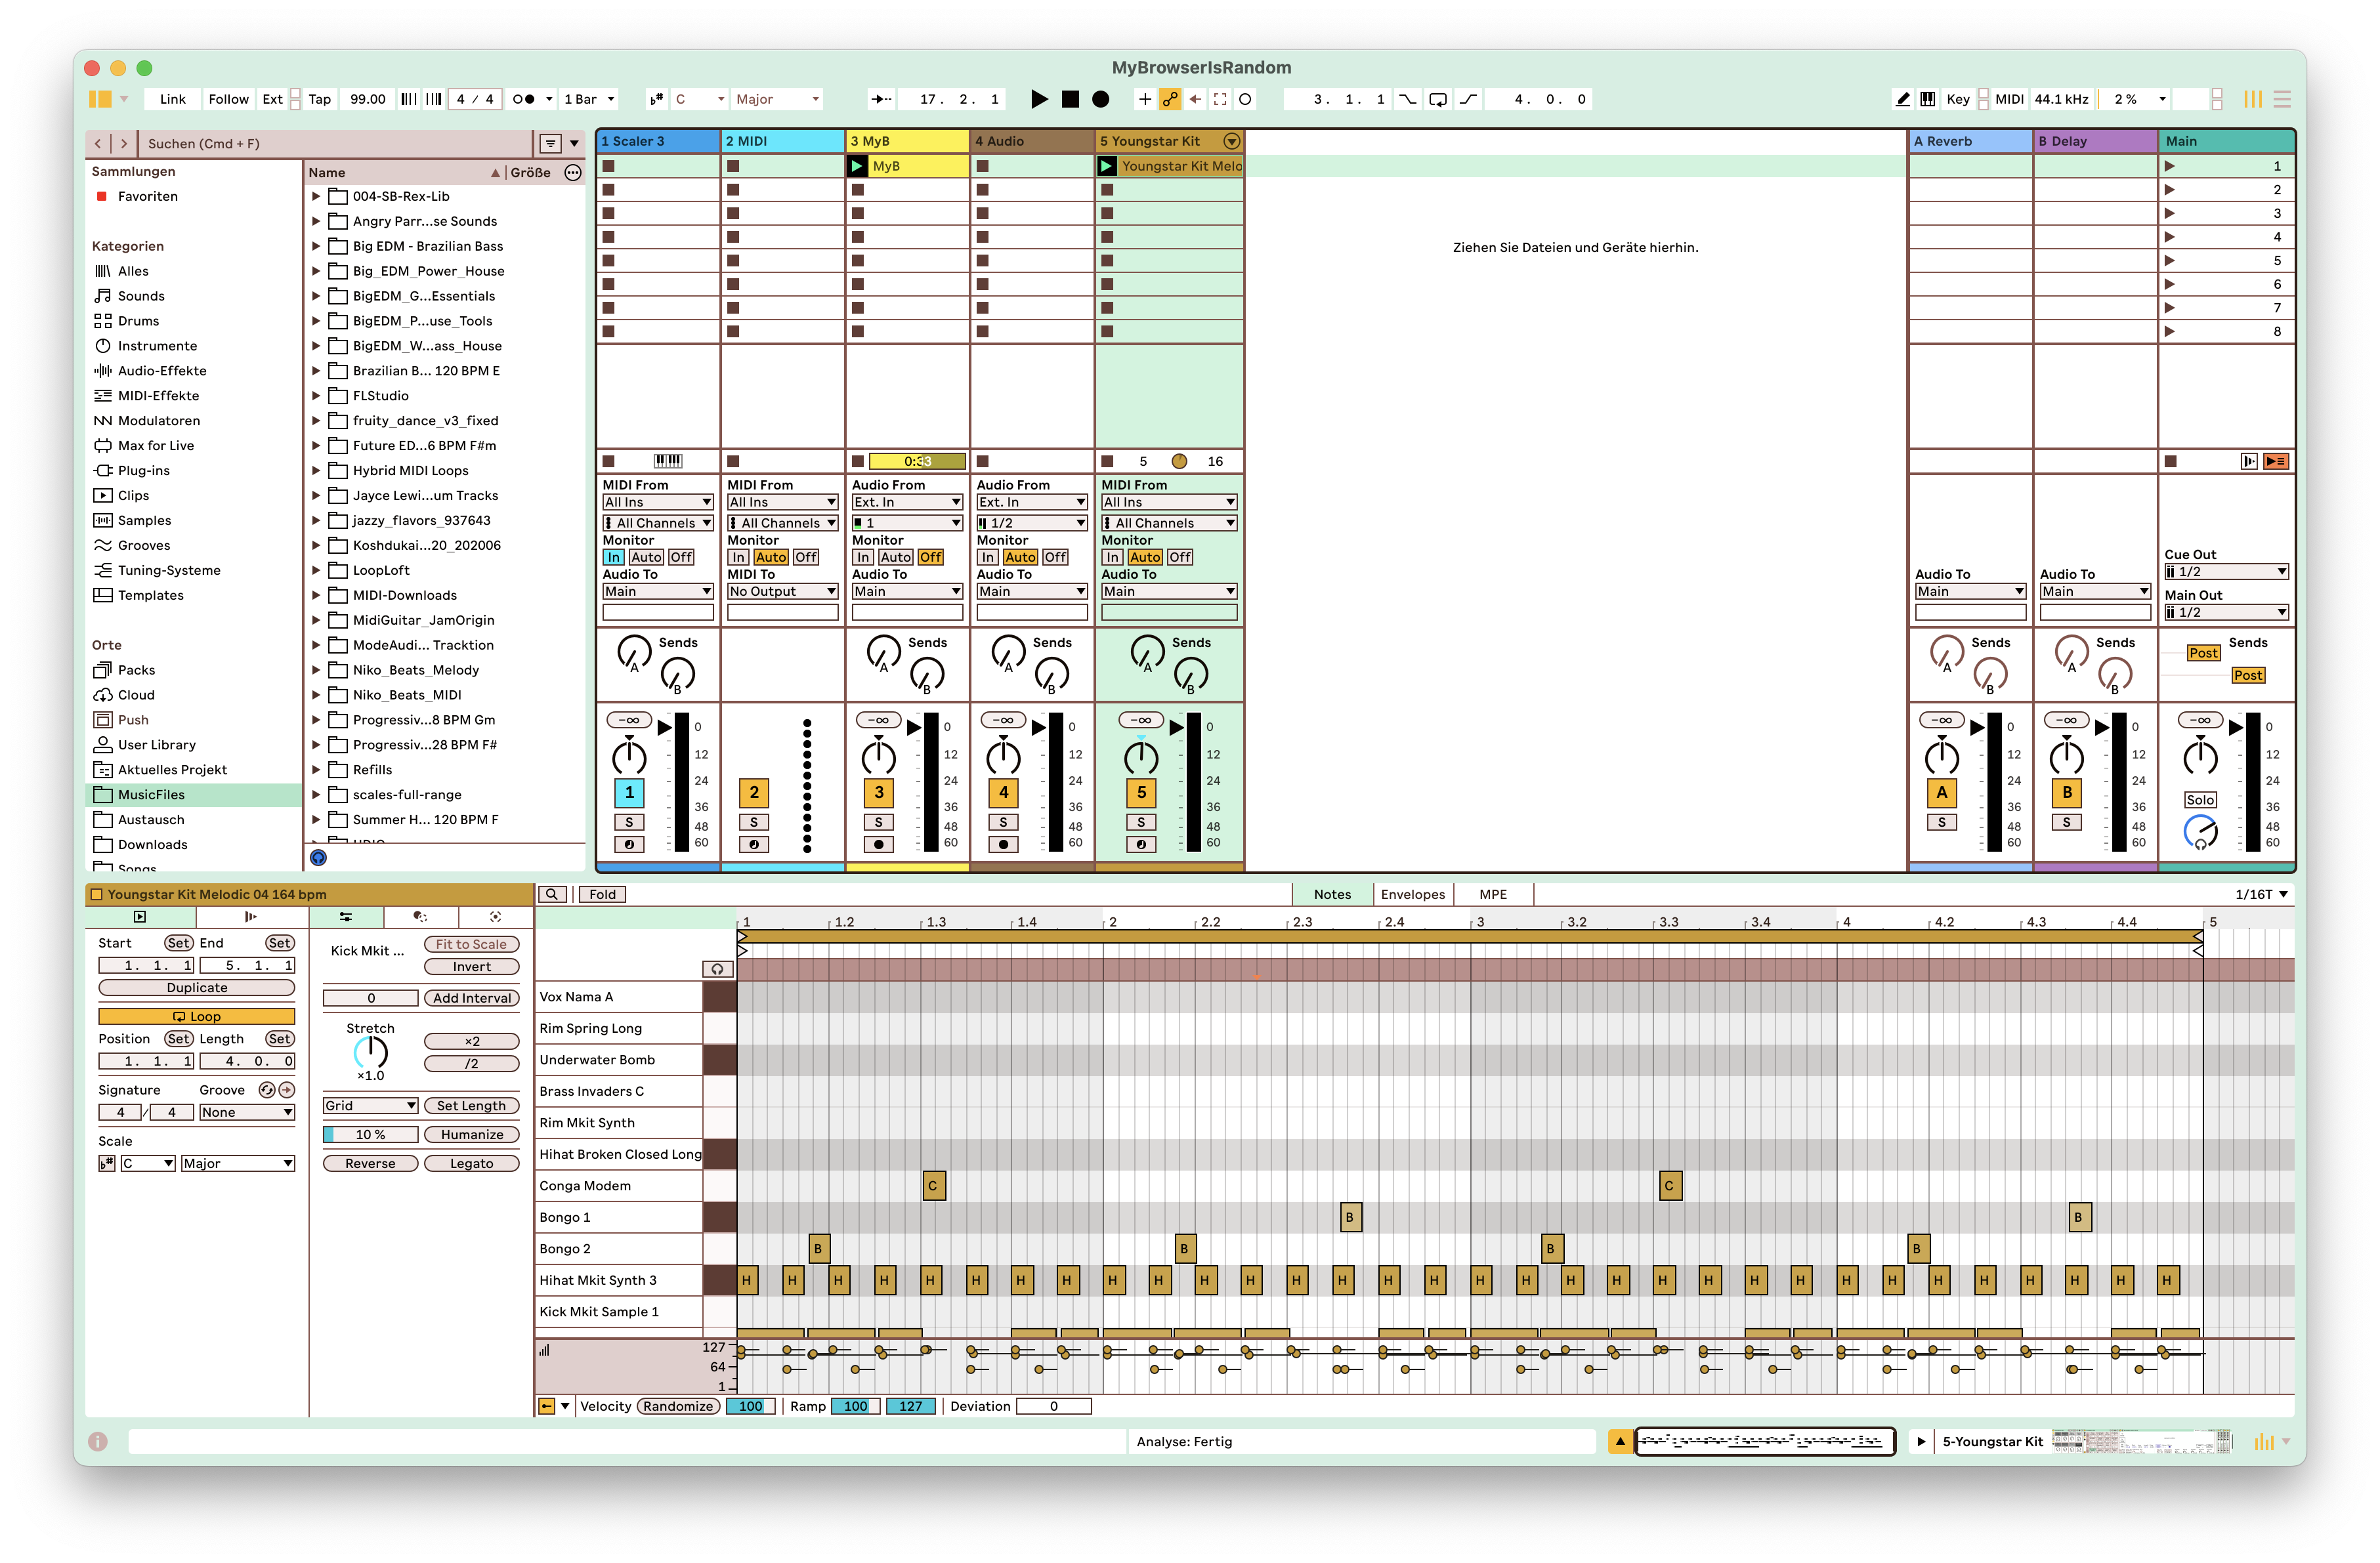Start playback with the Play button

click(1039, 99)
